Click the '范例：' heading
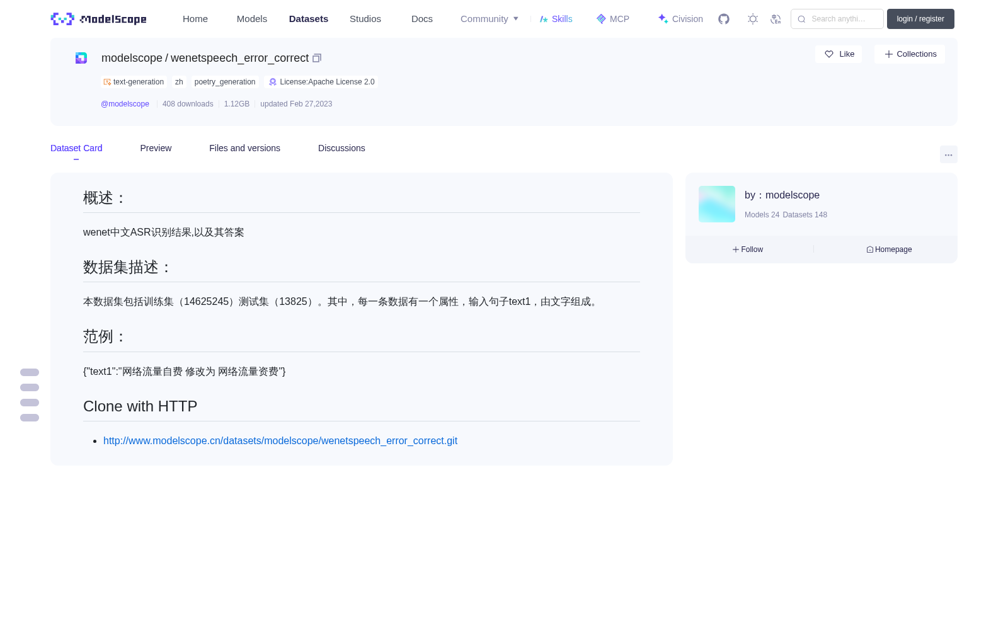The height and width of the screenshot is (630, 1008). coord(105,336)
